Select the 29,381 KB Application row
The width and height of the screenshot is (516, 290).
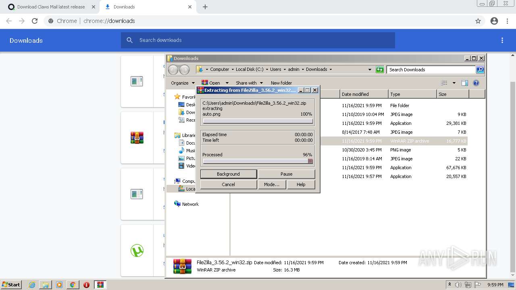pos(349,123)
